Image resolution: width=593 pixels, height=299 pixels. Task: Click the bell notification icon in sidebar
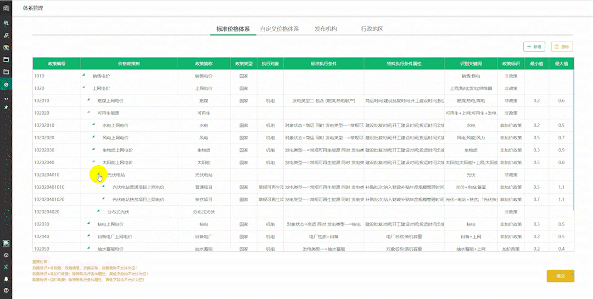coord(6,278)
